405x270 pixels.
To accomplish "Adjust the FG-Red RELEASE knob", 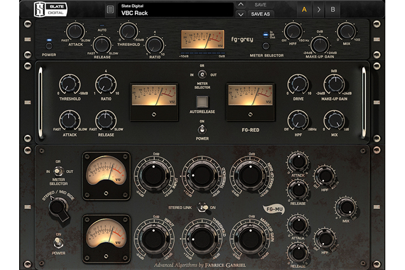I will (106, 120).
